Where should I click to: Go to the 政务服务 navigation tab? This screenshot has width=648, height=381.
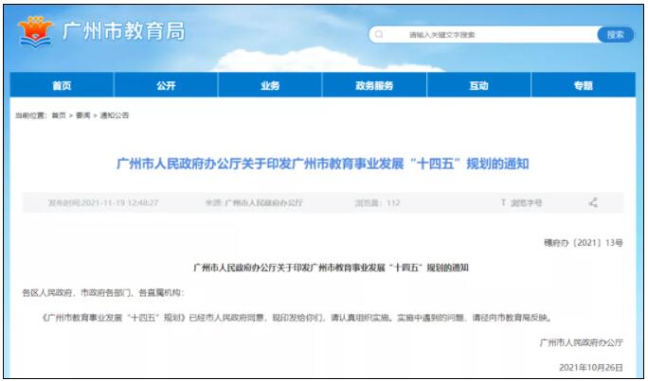click(374, 86)
